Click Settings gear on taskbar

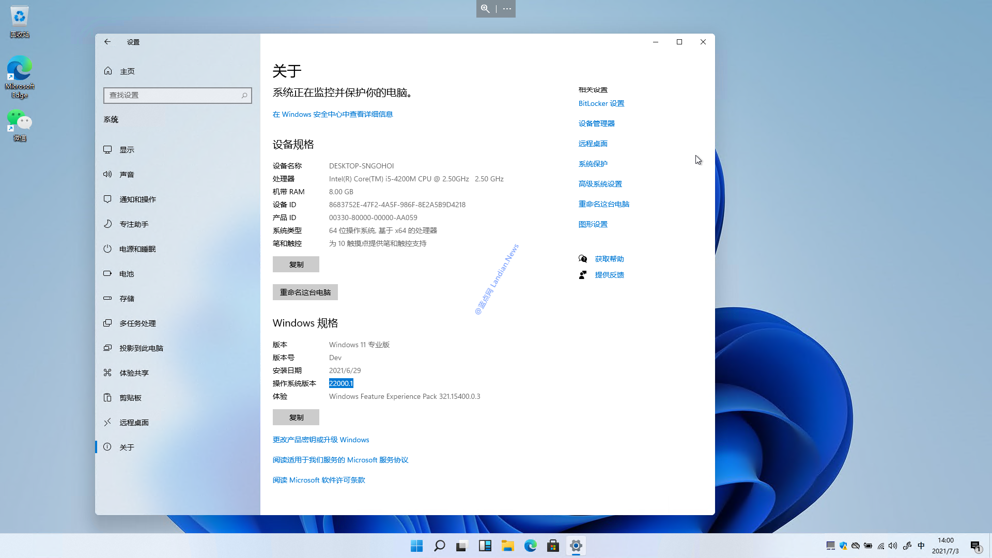[576, 546]
